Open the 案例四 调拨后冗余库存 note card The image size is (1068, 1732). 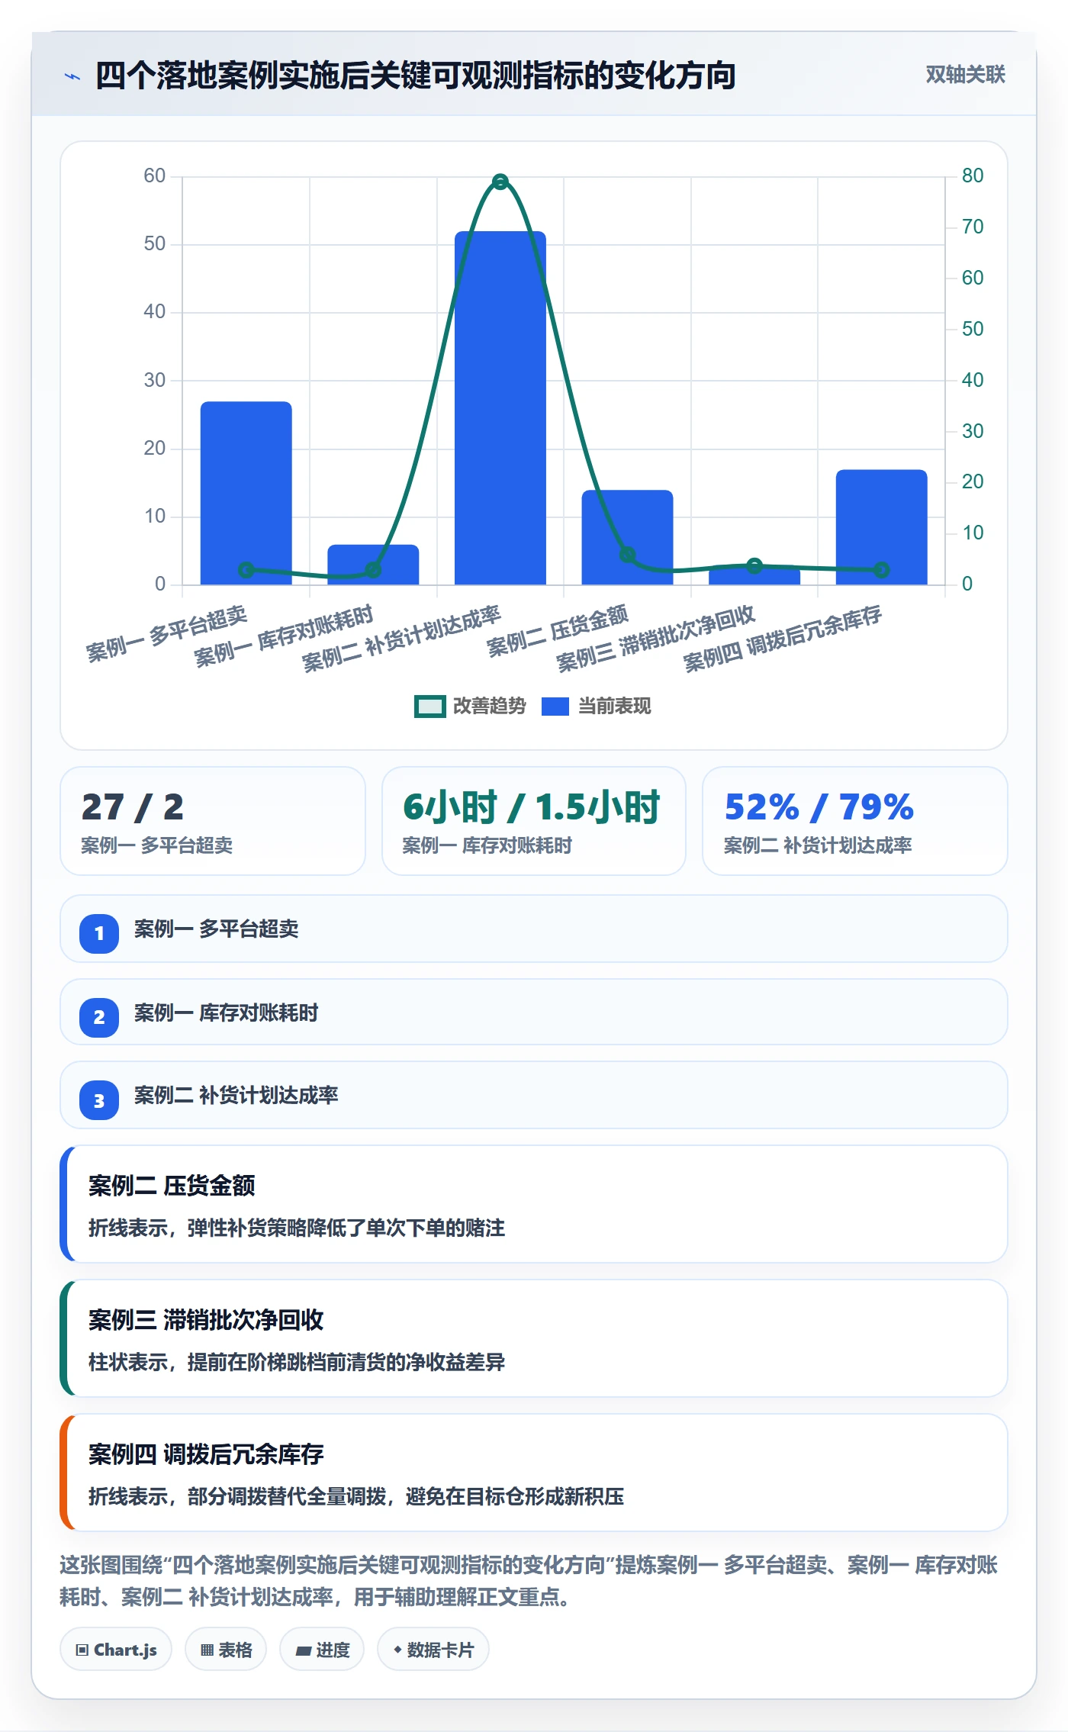[534, 1473]
